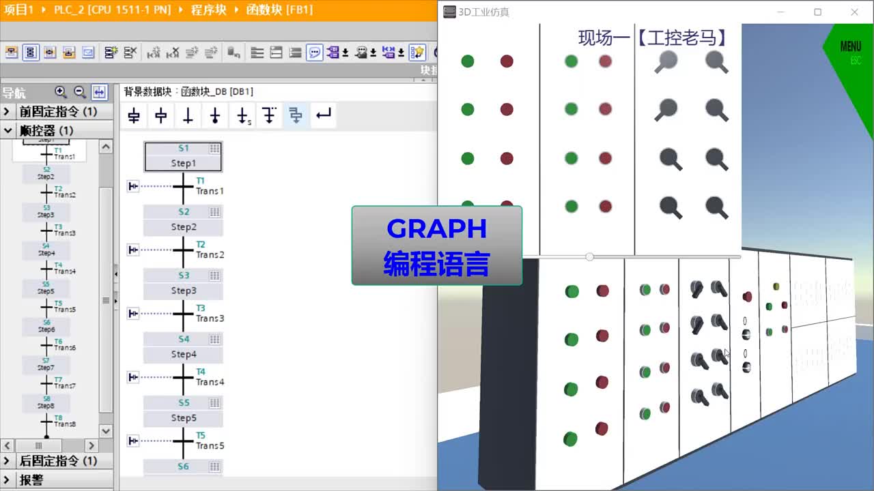Insert a jump to step element
This screenshot has height=491, width=874.
coord(242,116)
